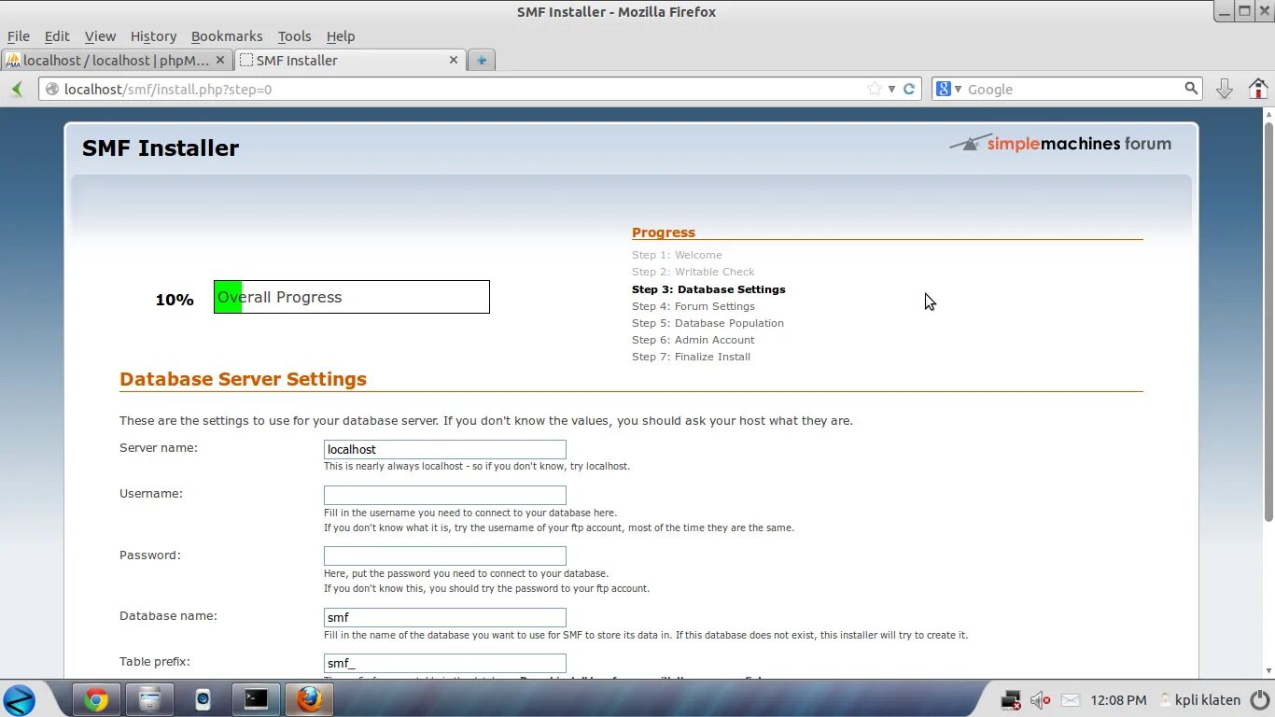Open the View menu
The height and width of the screenshot is (717, 1275).
tap(100, 36)
